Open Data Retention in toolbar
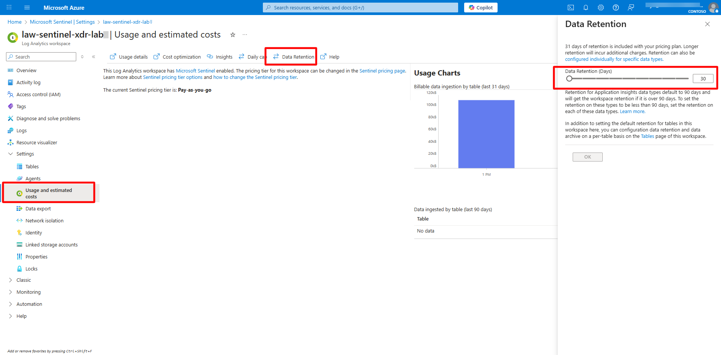The height and width of the screenshot is (355, 721). click(294, 57)
